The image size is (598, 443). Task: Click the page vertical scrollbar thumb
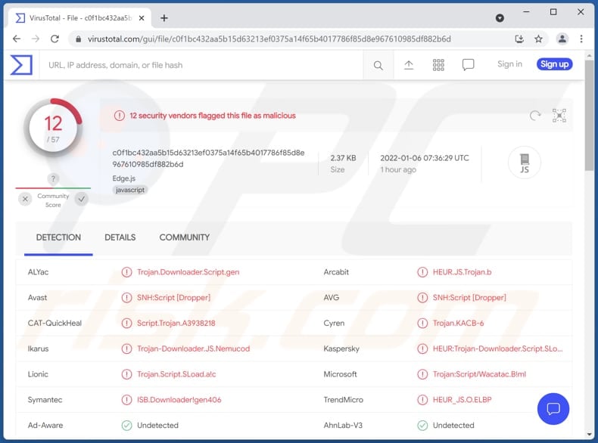(589, 114)
